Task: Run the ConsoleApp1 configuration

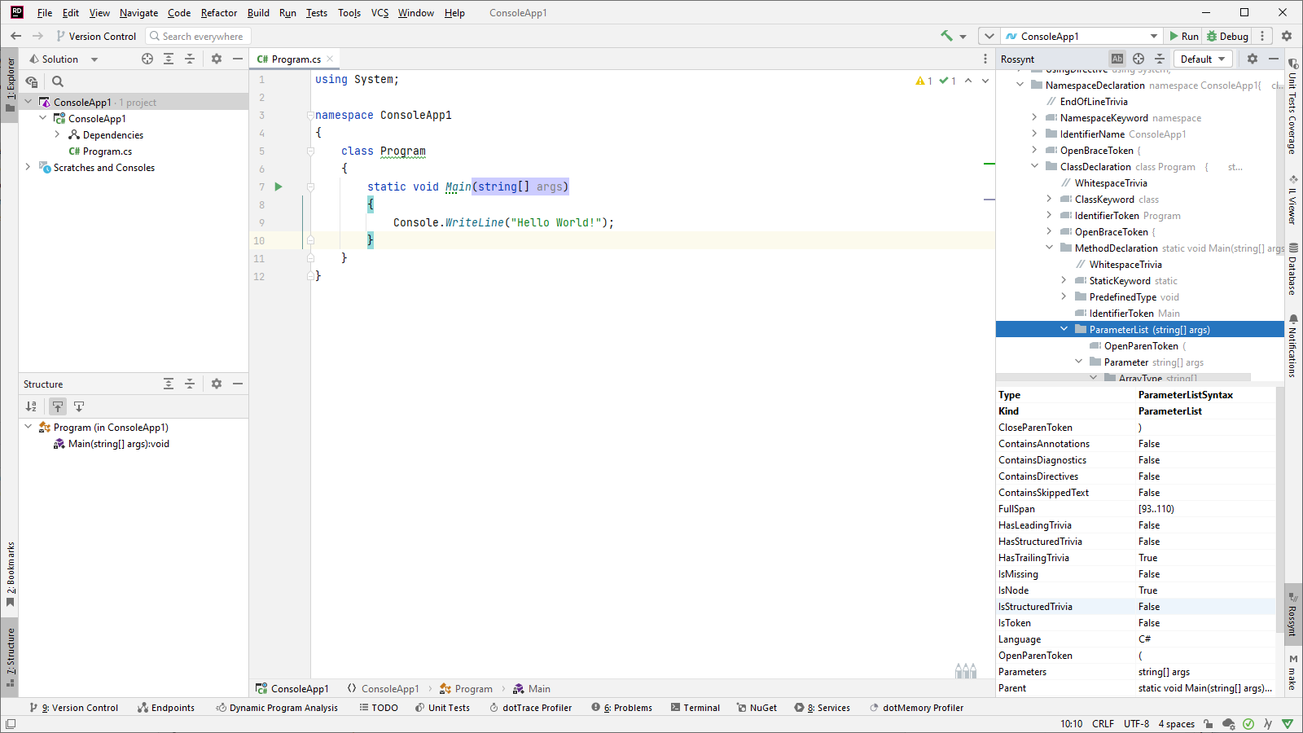Action: (x=1184, y=36)
